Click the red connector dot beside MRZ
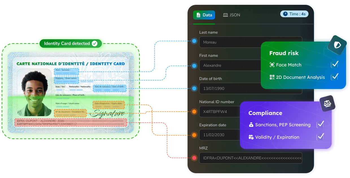The height and width of the screenshot is (178, 350). tap(194, 158)
